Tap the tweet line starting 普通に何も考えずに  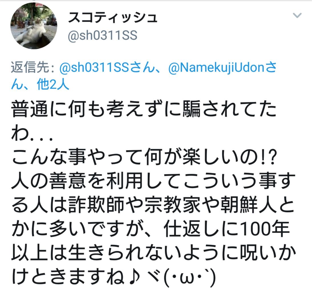point(144,109)
